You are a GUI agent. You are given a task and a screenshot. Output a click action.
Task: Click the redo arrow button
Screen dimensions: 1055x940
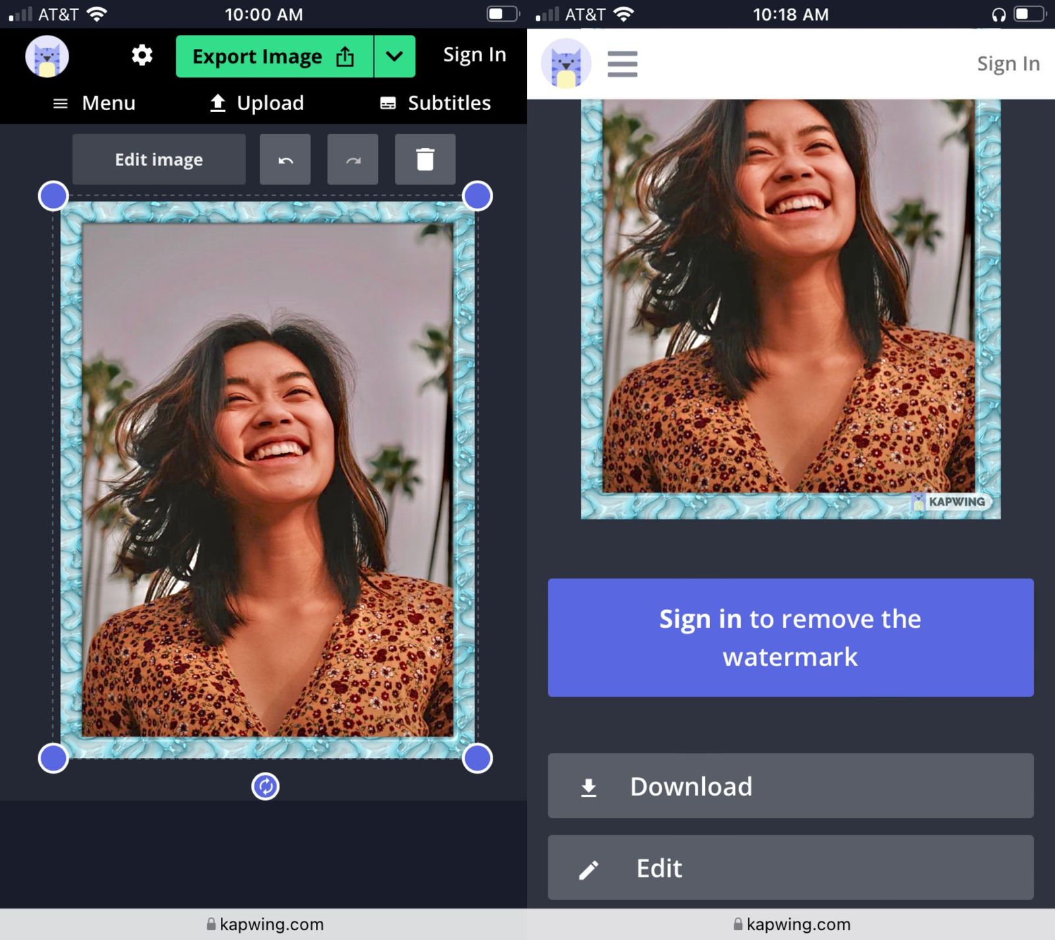pos(353,160)
